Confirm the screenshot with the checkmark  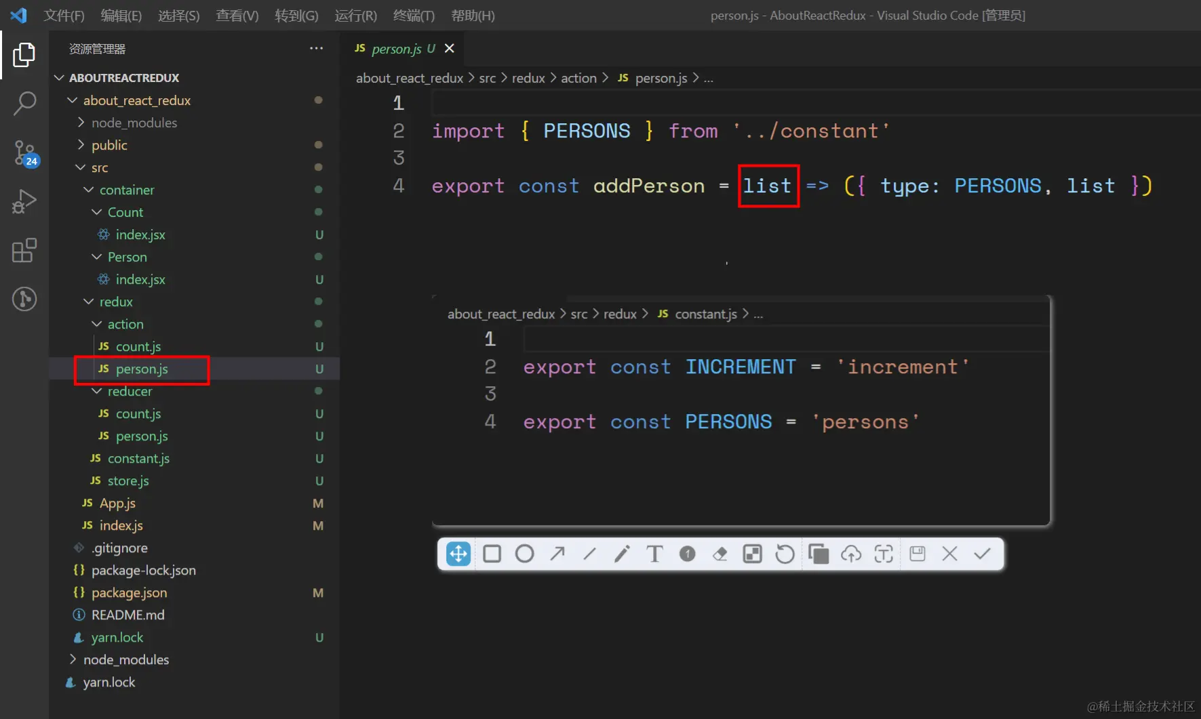[x=983, y=554]
